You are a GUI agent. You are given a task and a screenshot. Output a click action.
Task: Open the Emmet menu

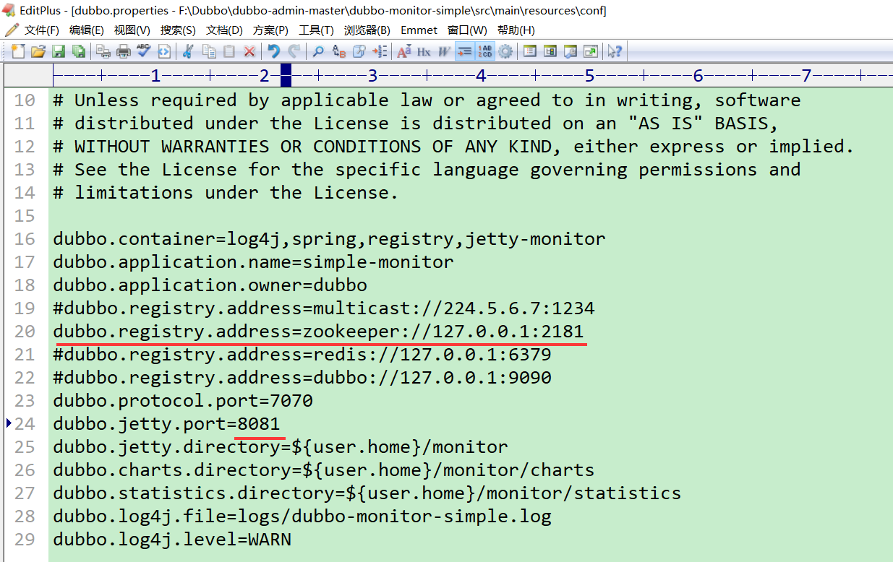click(x=419, y=30)
